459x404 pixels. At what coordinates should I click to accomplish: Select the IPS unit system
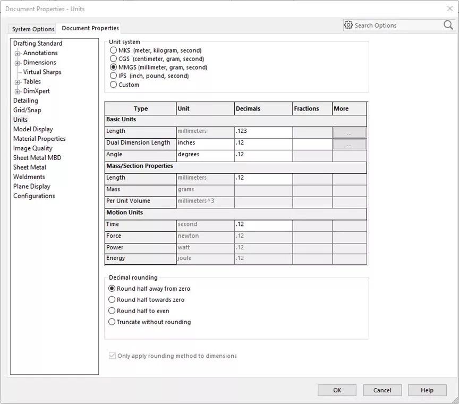(113, 75)
